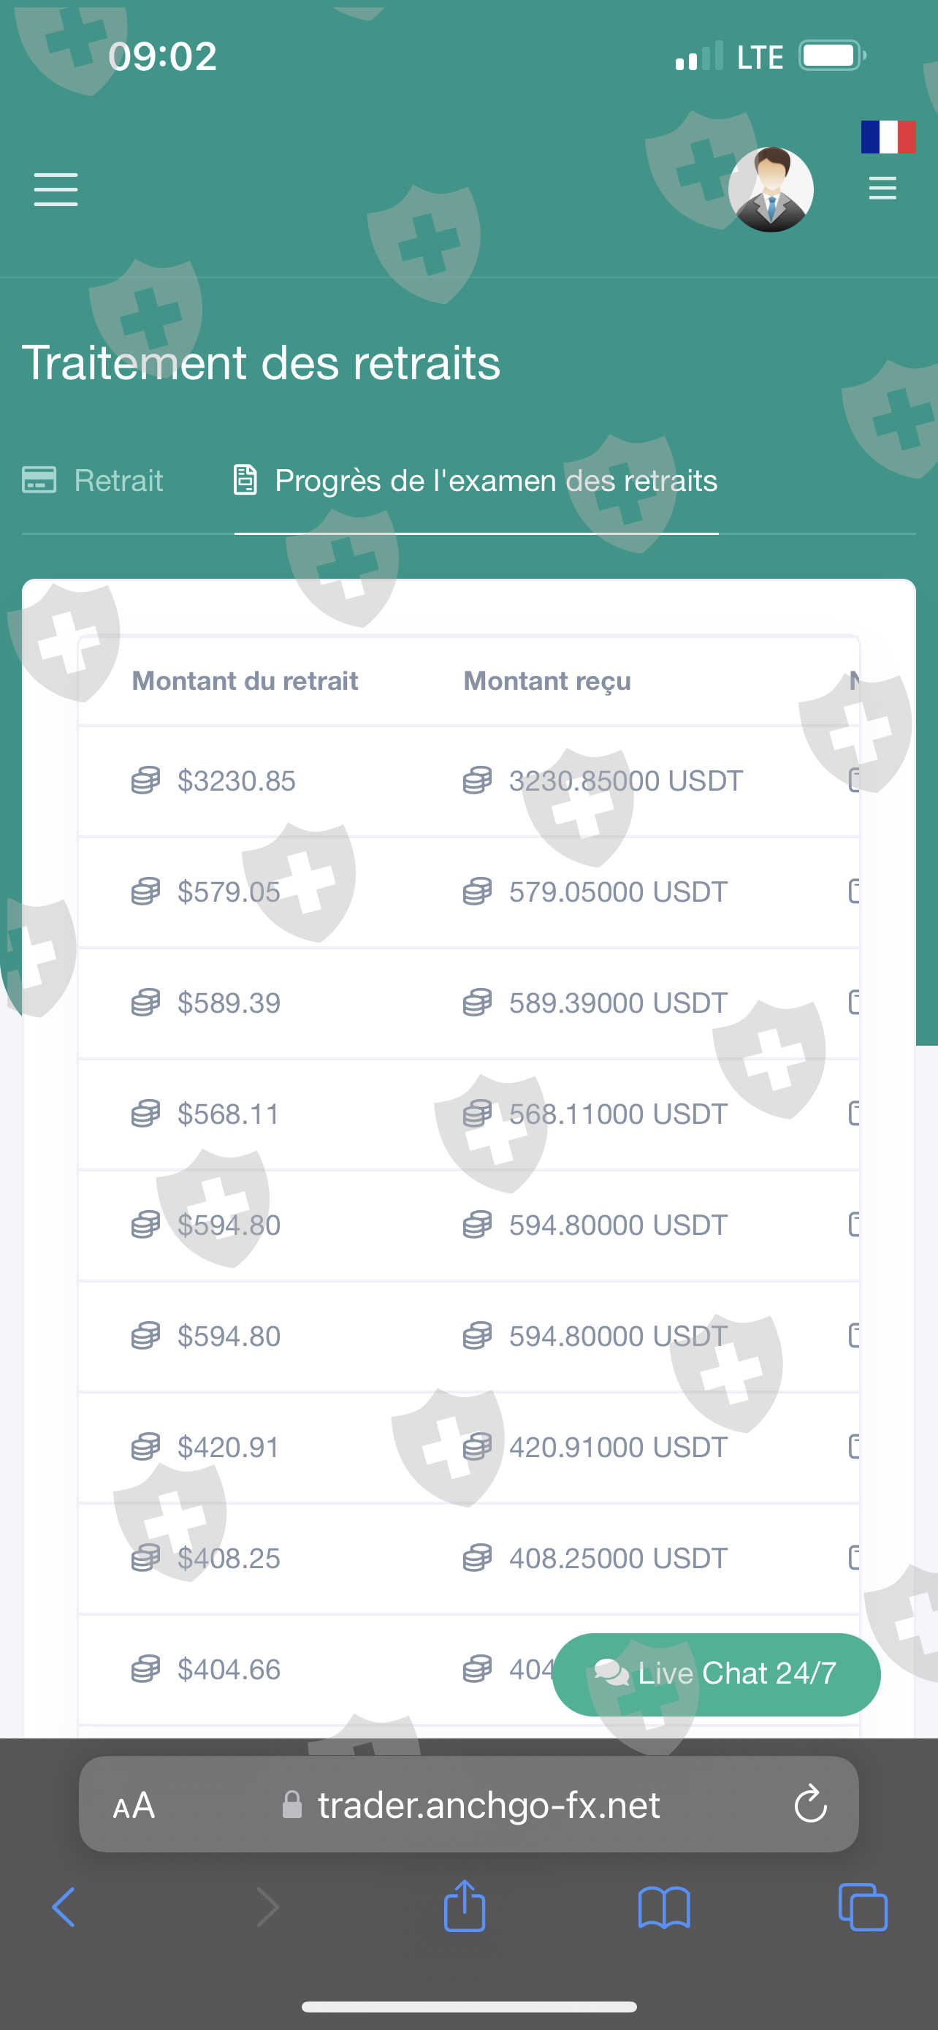The width and height of the screenshot is (938, 2030).
Task: Select the 589.39000 USDT received amount
Action: 617,1003
